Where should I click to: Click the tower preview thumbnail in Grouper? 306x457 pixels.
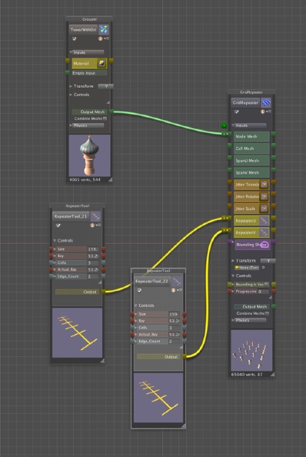click(x=89, y=155)
